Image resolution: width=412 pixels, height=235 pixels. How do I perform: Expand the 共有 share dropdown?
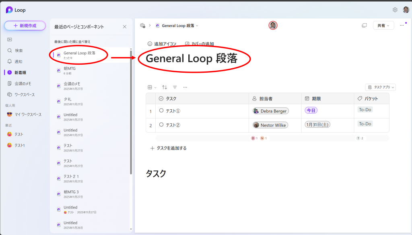(383, 25)
